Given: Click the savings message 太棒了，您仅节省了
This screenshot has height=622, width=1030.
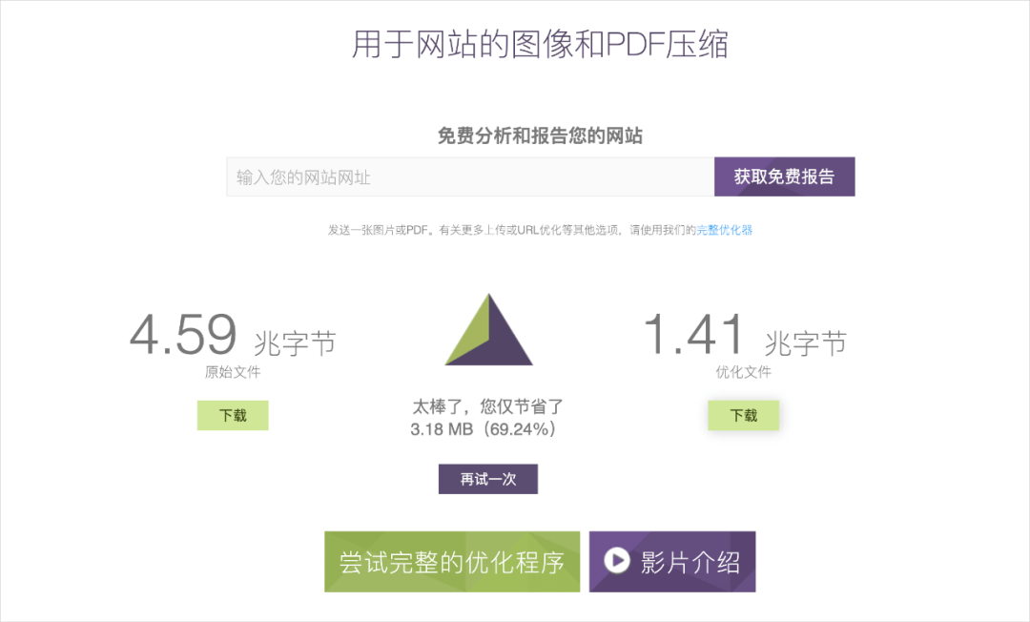Looking at the screenshot, I should click(487, 404).
